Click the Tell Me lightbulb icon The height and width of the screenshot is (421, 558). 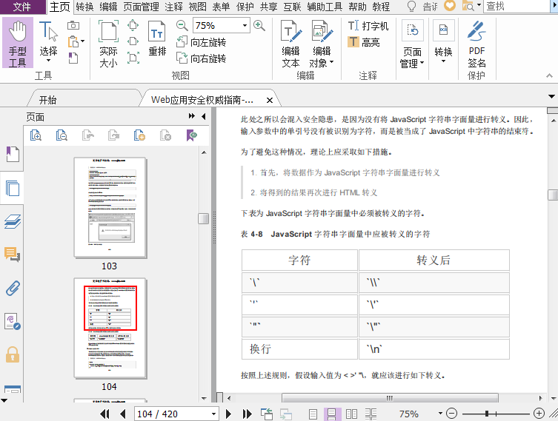point(411,6)
